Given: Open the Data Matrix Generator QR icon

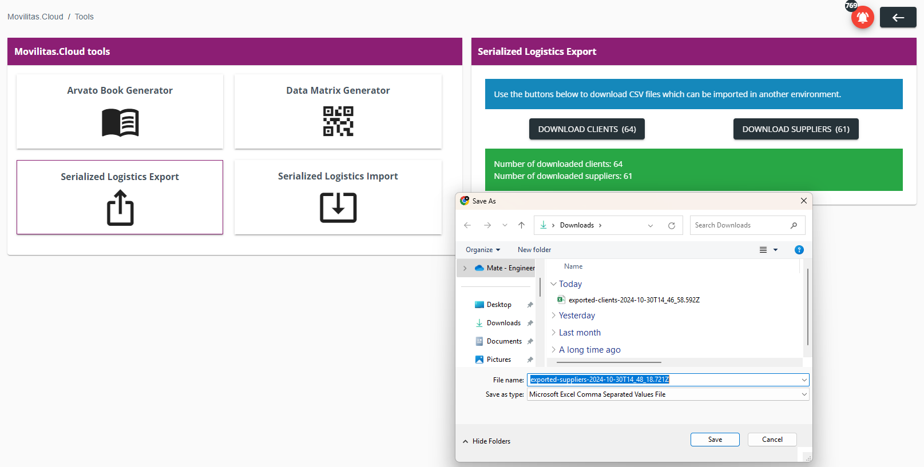Looking at the screenshot, I should tap(338, 121).
